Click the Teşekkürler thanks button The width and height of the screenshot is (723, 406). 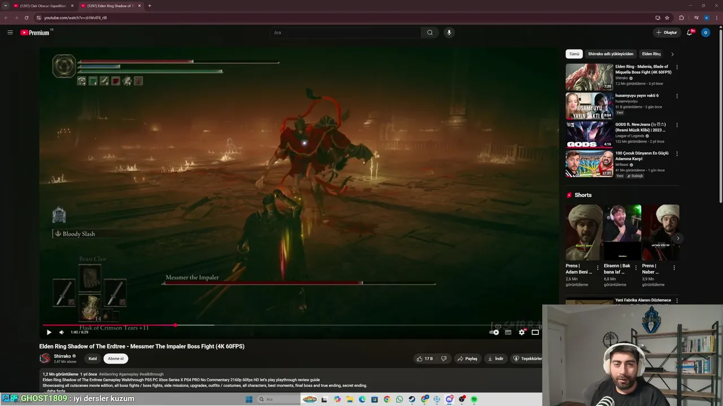coord(527,359)
